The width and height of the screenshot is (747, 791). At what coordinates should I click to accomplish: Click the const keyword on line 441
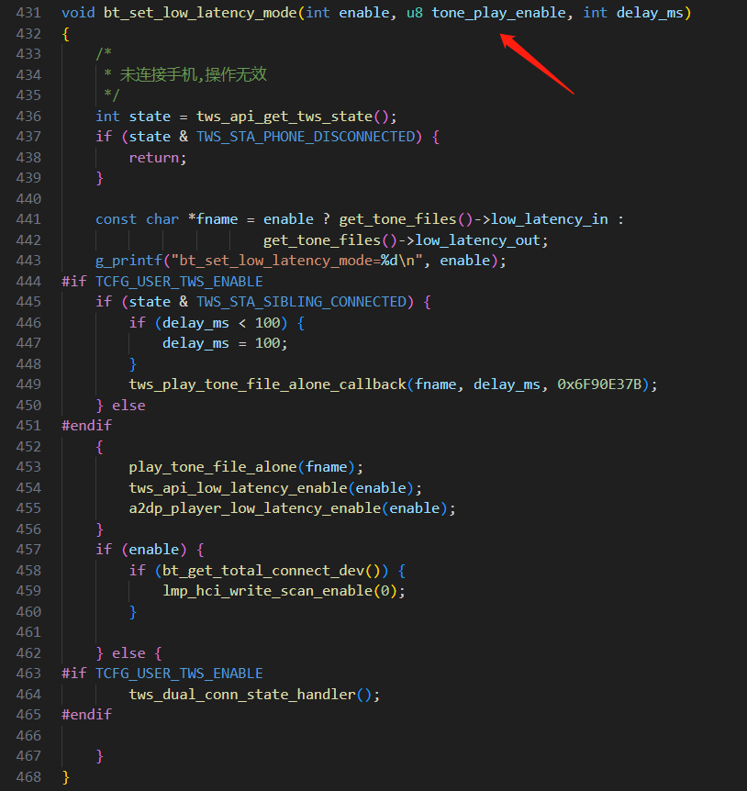pos(116,219)
